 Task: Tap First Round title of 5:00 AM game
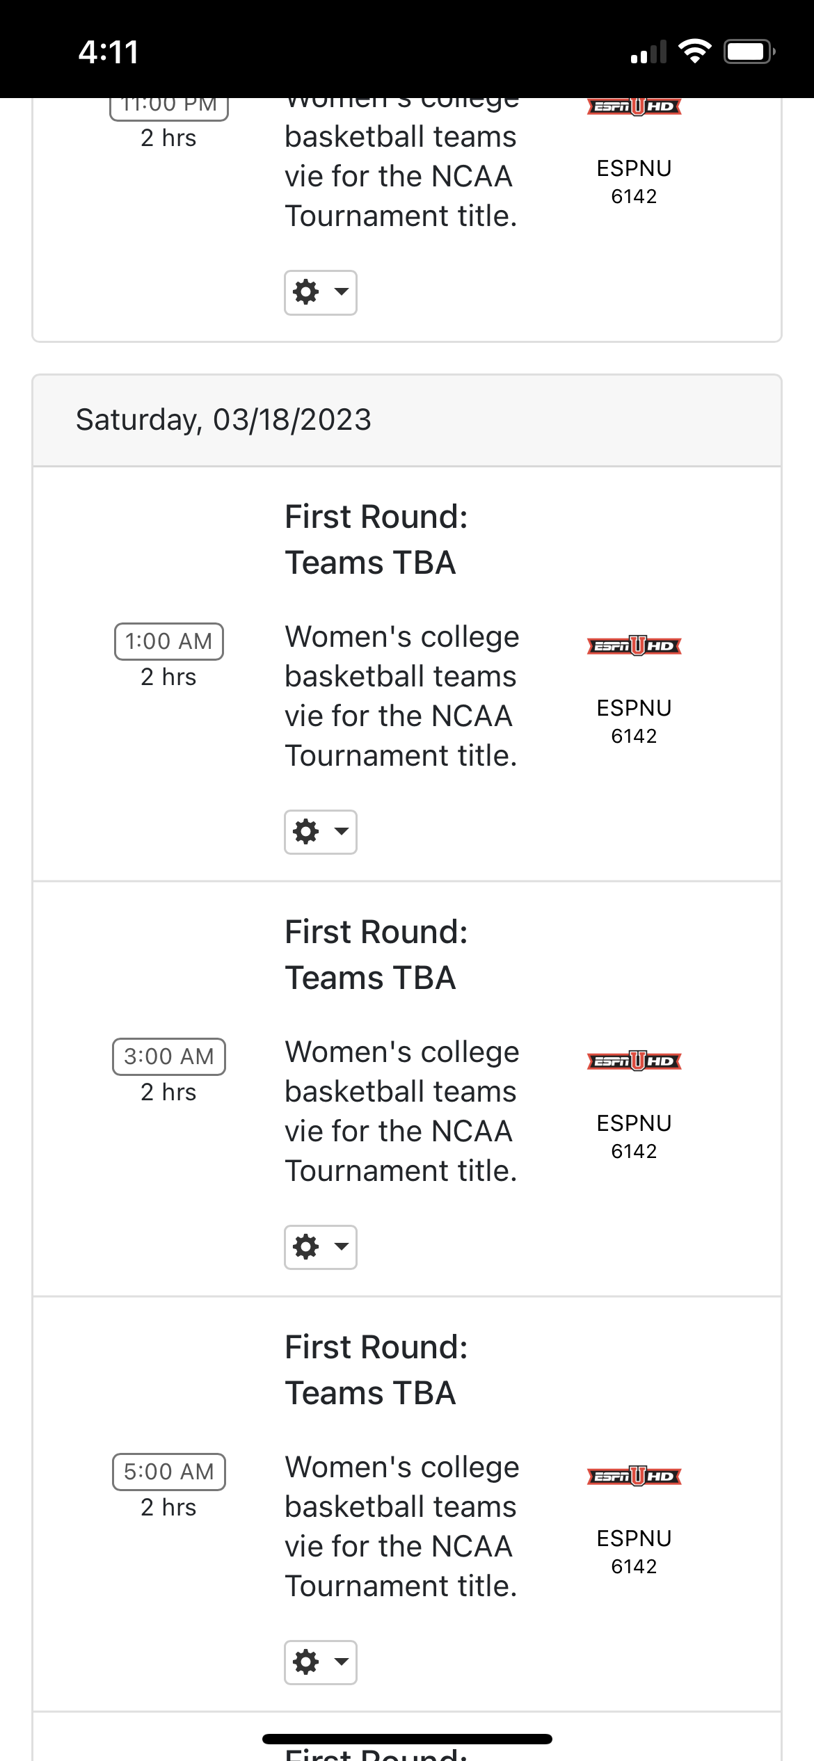click(x=376, y=1370)
